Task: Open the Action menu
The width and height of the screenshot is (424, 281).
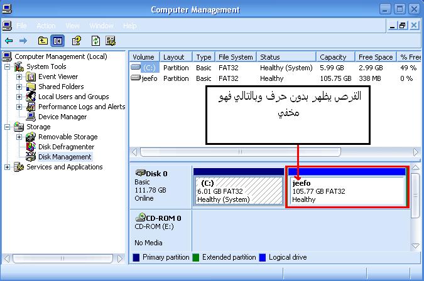Action: pyautogui.click(x=46, y=26)
